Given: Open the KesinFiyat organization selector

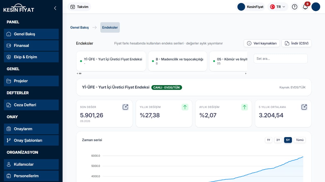Looking at the screenshot, I should (x=251, y=7).
